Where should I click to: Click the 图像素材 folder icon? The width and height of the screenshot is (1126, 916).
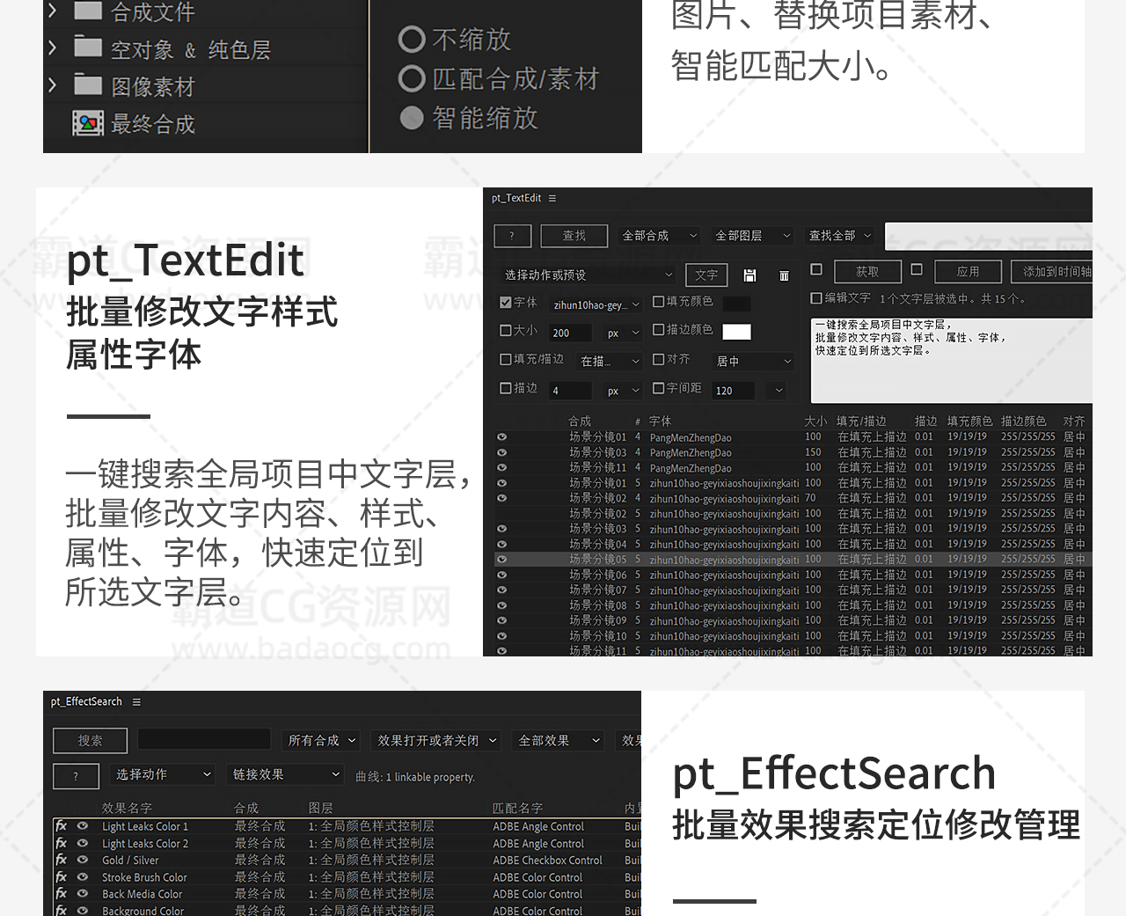tap(88, 85)
